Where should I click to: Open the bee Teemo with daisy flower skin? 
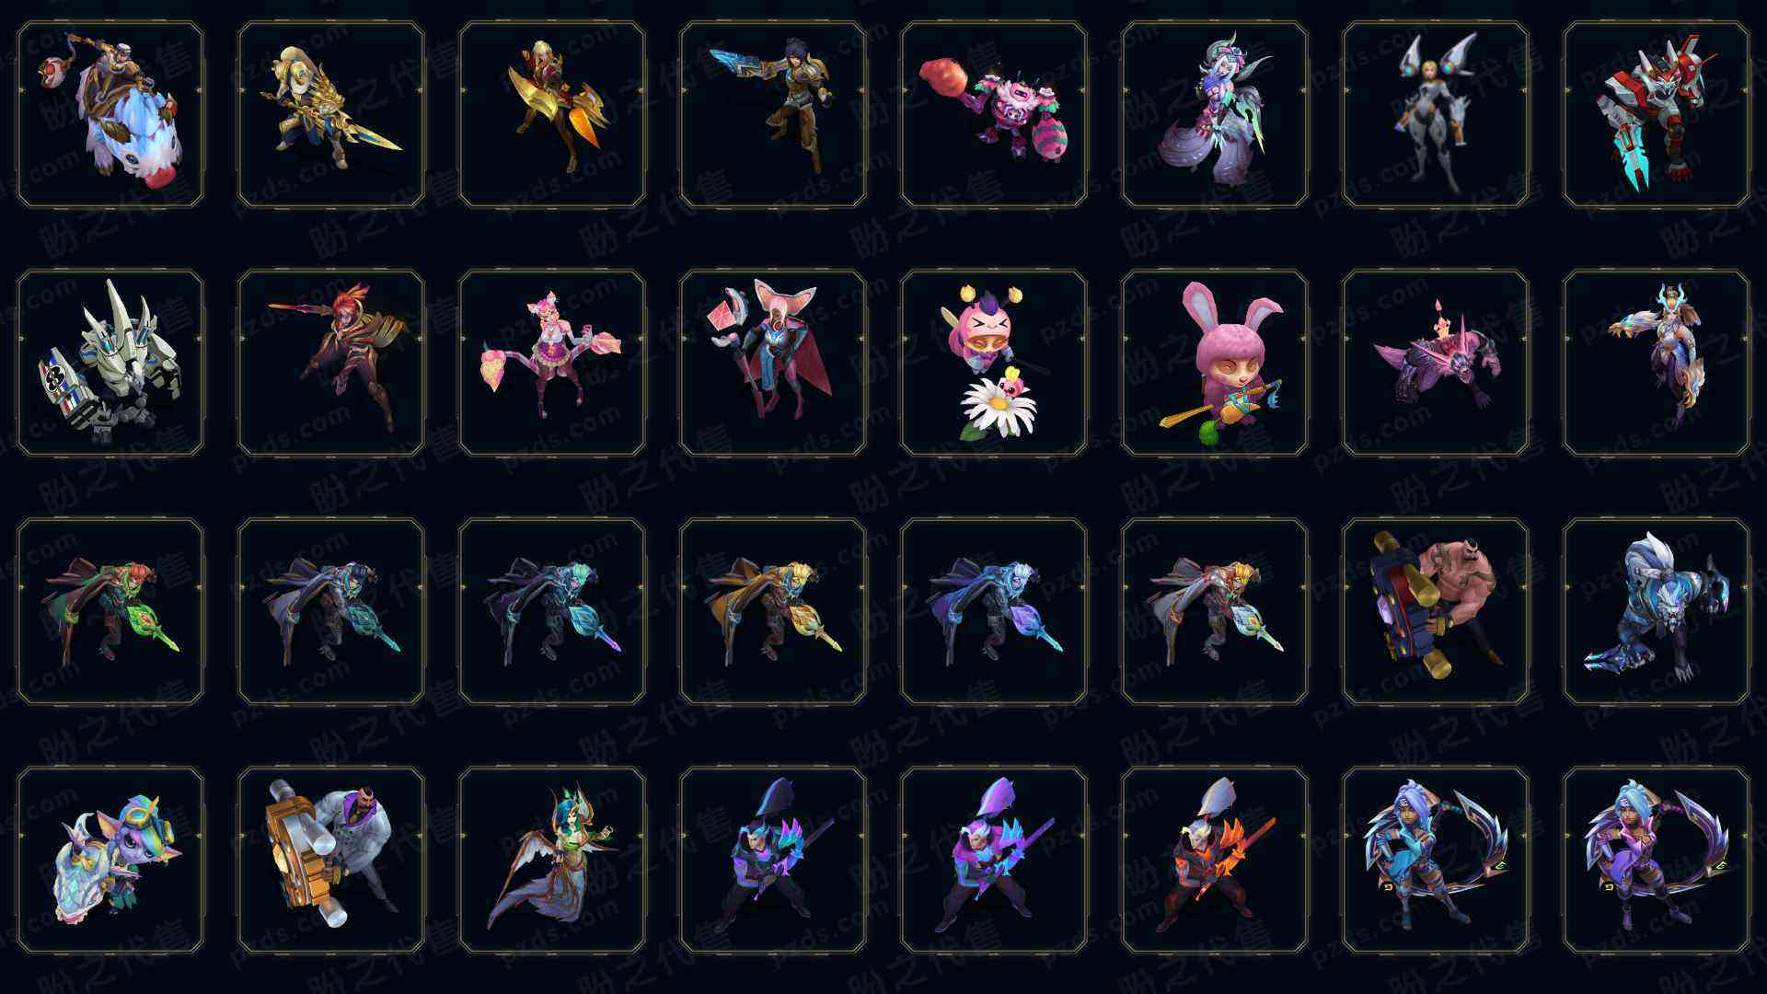[994, 363]
